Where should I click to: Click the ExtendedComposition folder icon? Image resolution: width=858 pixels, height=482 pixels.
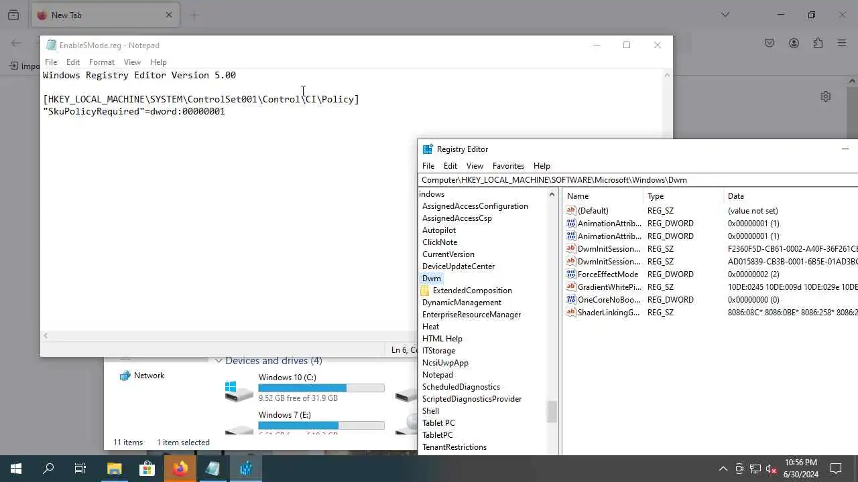[x=425, y=291]
